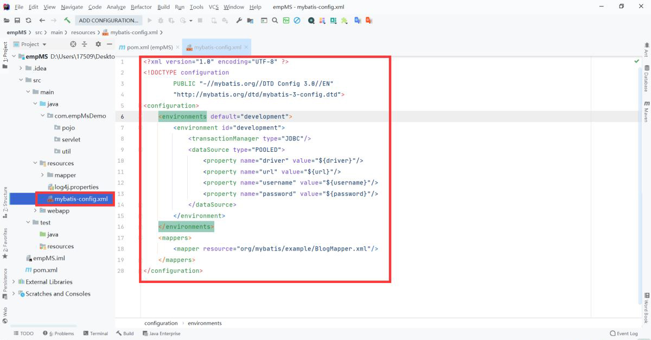Screen dimensions: 651x340
Task: Open settings via the wrench icon
Action: tap(239, 21)
